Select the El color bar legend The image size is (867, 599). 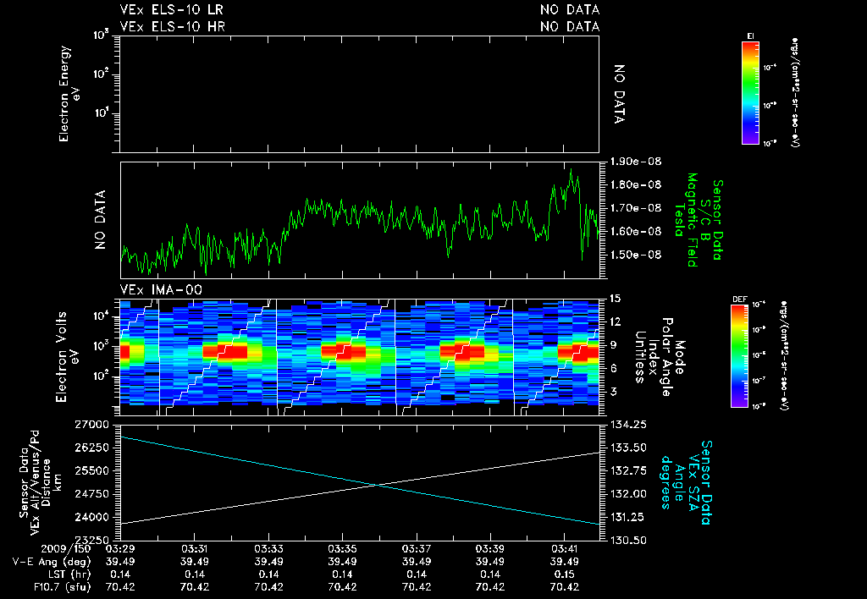(x=750, y=92)
